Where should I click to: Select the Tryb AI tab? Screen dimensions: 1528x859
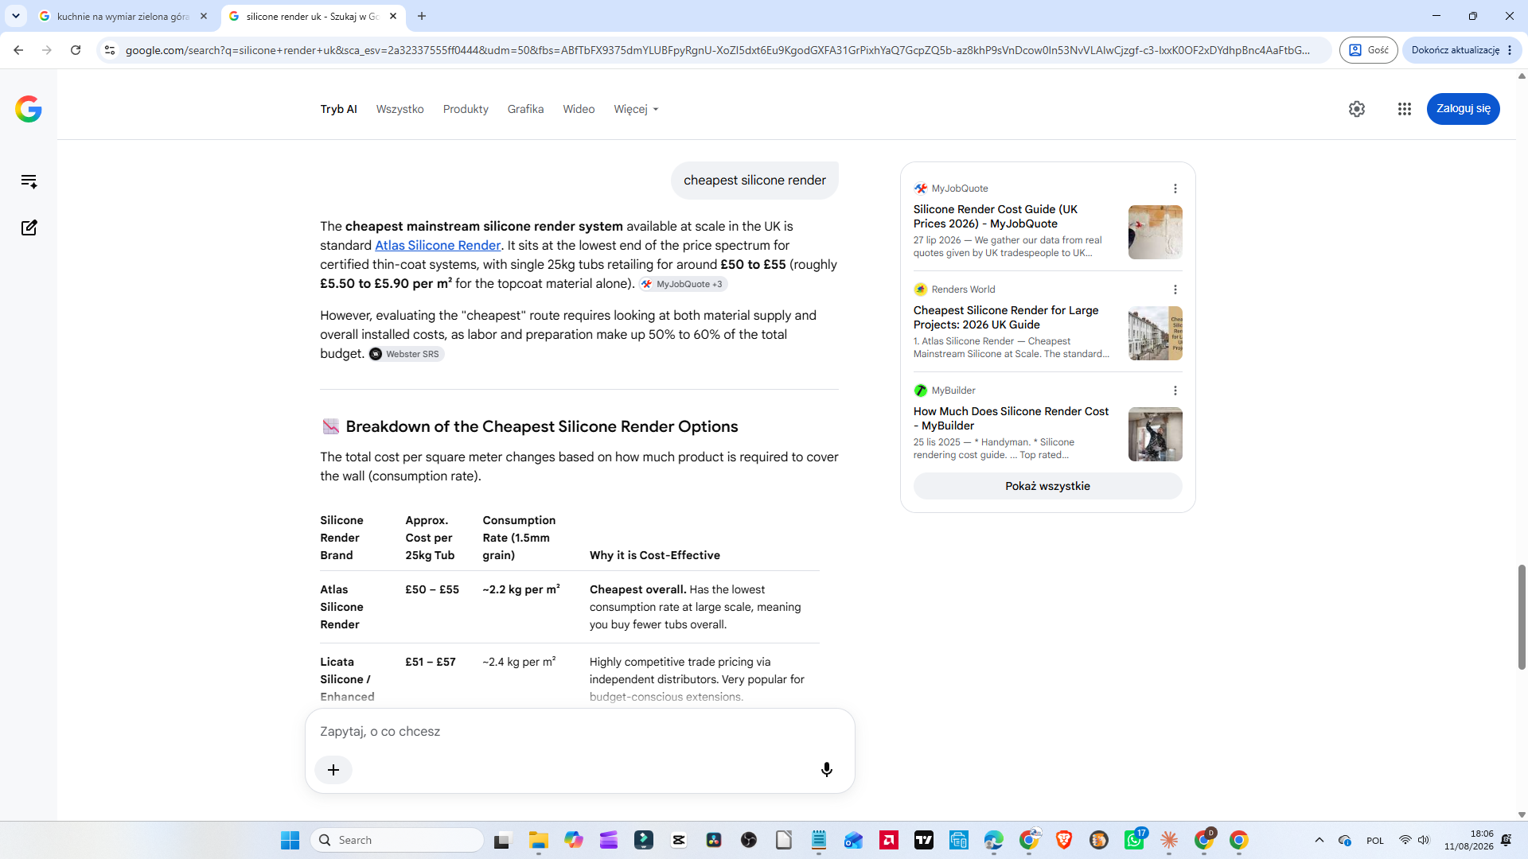[338, 109]
